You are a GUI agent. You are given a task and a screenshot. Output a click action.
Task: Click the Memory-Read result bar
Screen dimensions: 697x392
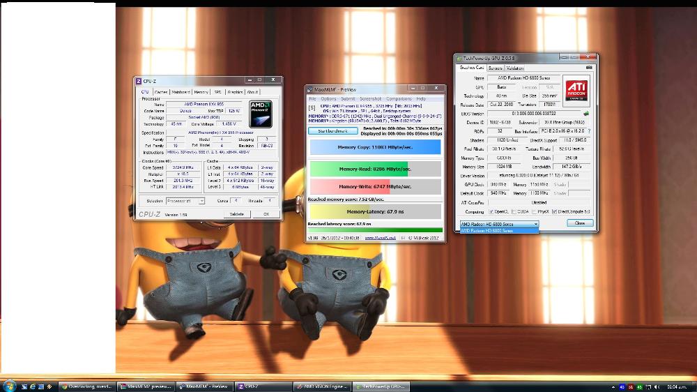[375, 169]
